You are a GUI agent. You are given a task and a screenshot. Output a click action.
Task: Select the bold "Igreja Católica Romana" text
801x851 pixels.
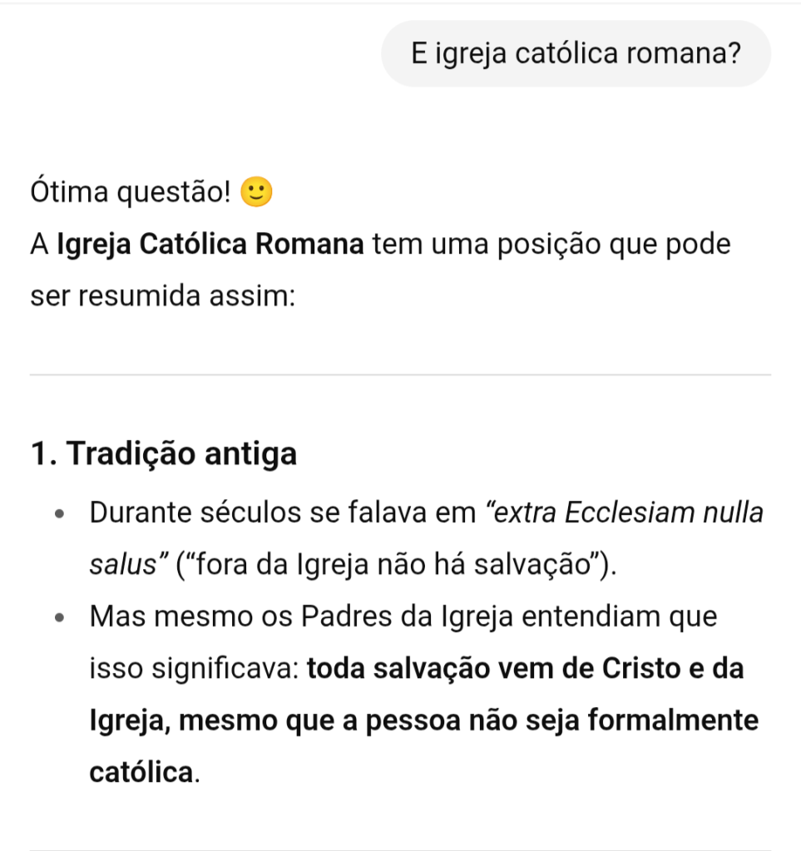tap(210, 245)
